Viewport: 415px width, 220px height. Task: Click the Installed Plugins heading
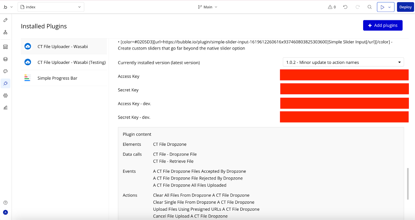pyautogui.click(x=44, y=26)
